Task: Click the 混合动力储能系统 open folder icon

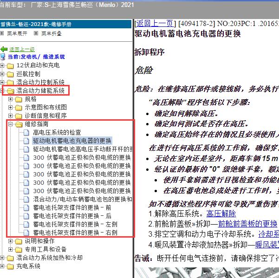Action: click(11, 91)
